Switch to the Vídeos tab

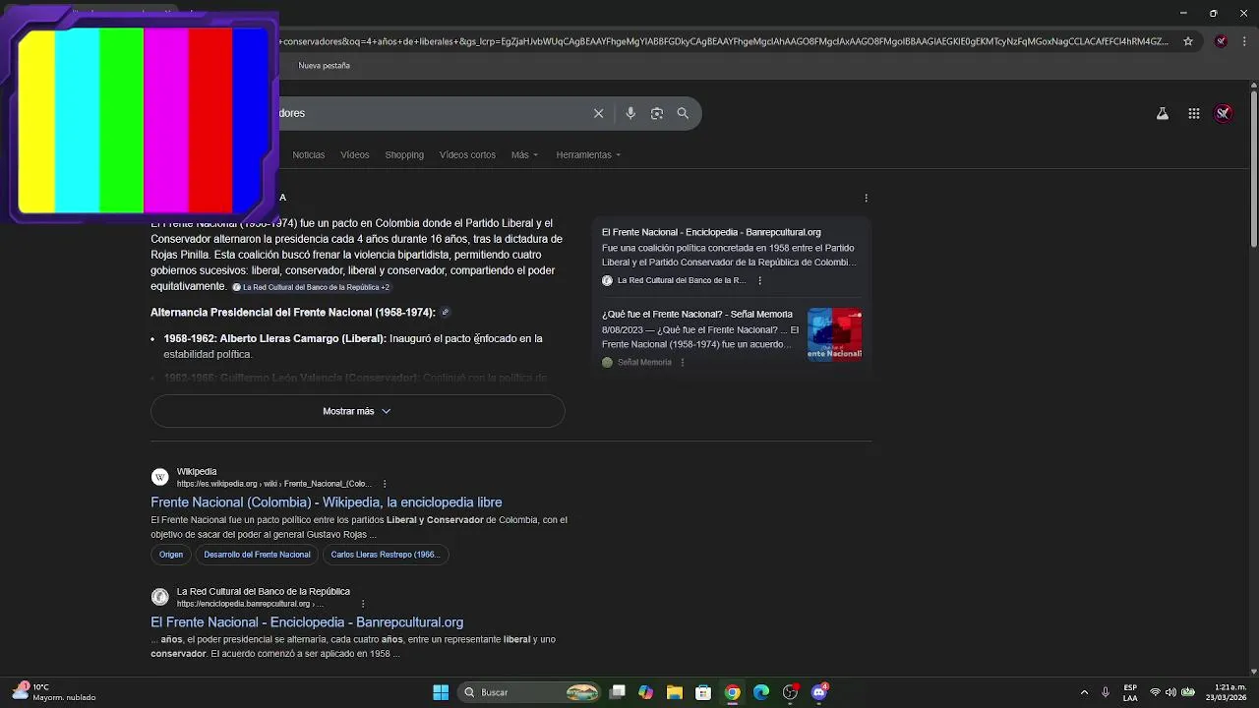click(355, 154)
